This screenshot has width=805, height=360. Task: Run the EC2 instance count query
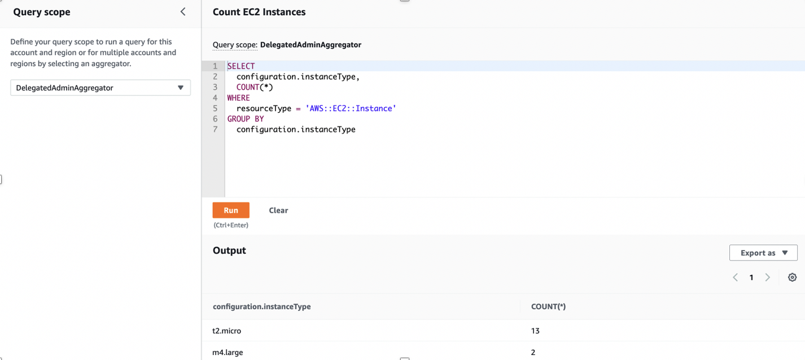pyautogui.click(x=231, y=210)
